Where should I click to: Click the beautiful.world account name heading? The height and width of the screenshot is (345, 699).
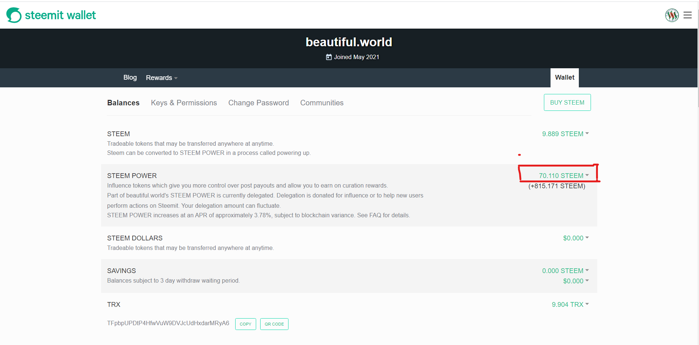point(349,42)
